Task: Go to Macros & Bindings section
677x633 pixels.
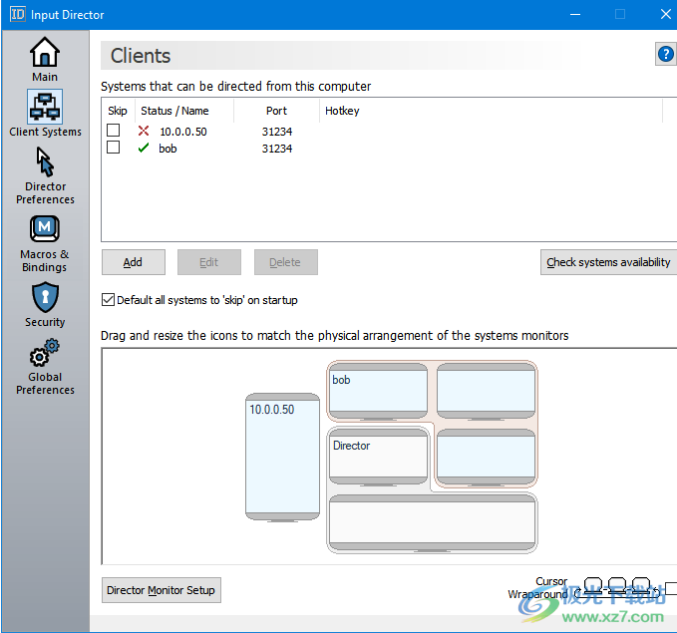Action: tap(45, 244)
